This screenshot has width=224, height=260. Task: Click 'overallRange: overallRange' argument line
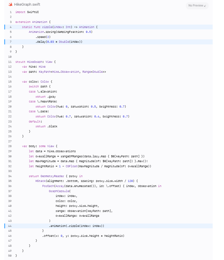(77, 216)
